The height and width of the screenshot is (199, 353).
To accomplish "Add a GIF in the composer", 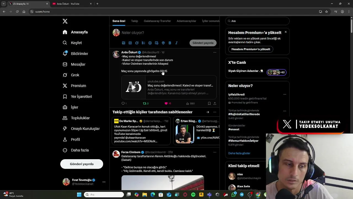I will pos(130,43).
